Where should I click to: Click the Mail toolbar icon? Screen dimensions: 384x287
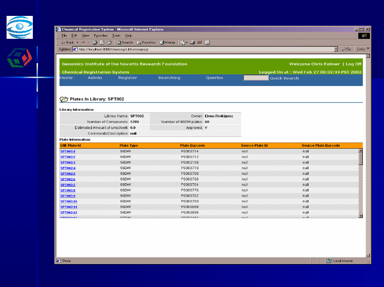(x=183, y=43)
